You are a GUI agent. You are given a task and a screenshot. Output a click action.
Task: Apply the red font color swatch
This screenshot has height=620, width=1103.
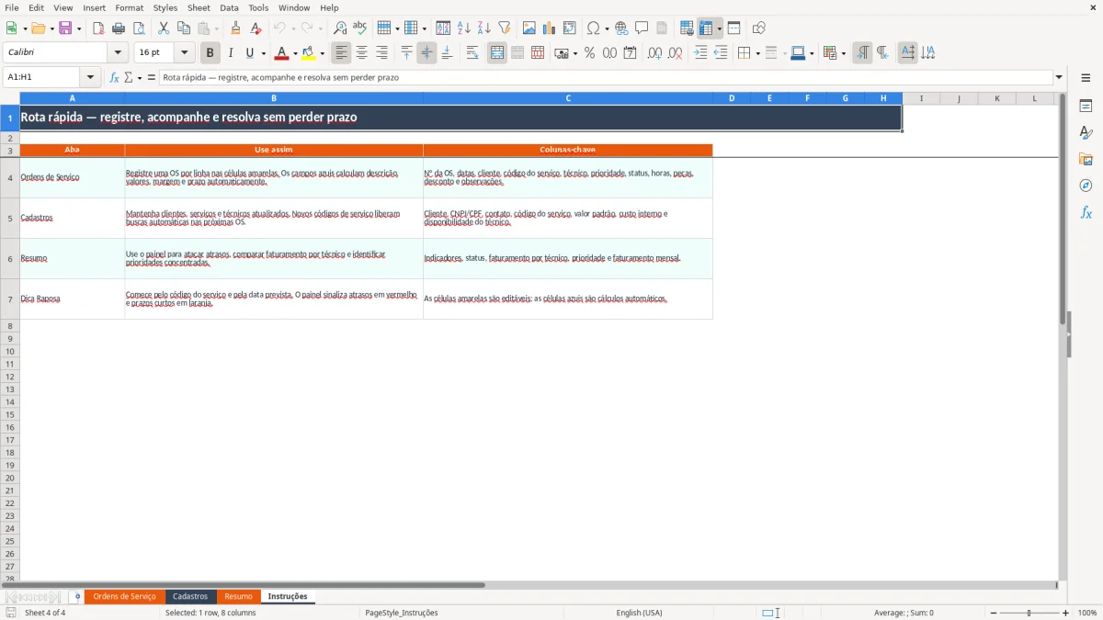point(282,53)
